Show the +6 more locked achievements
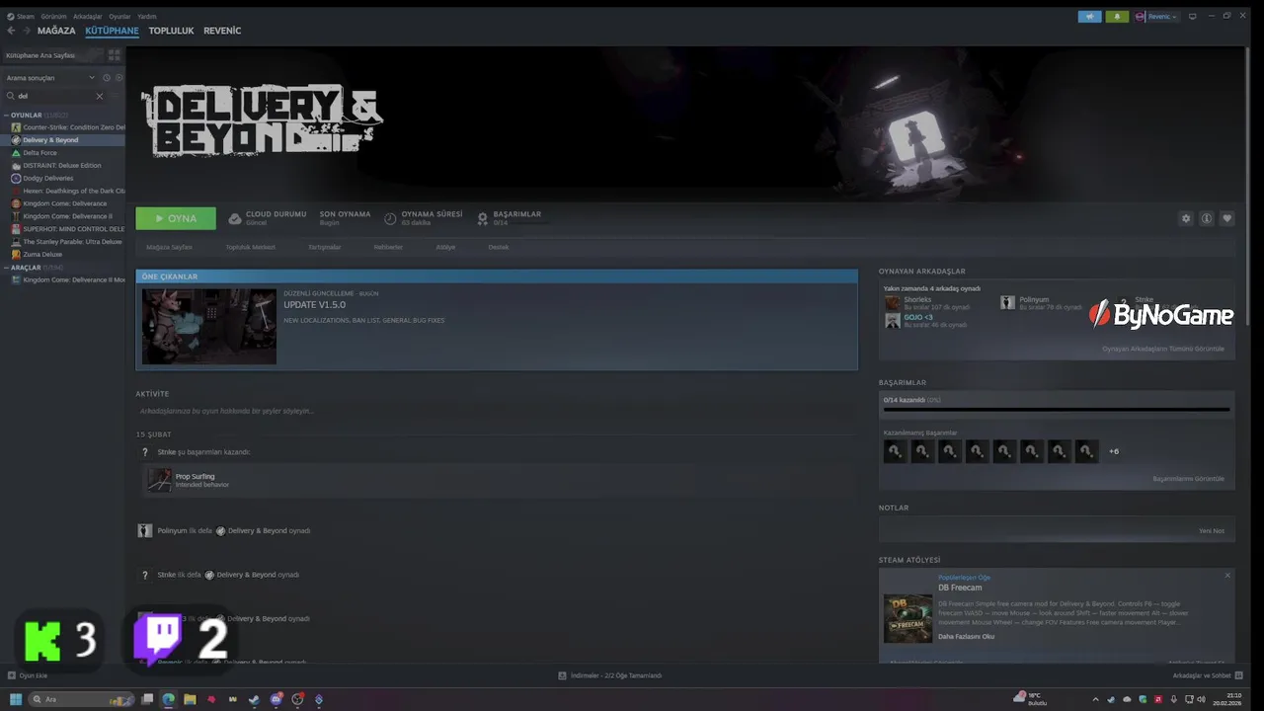 1114,451
